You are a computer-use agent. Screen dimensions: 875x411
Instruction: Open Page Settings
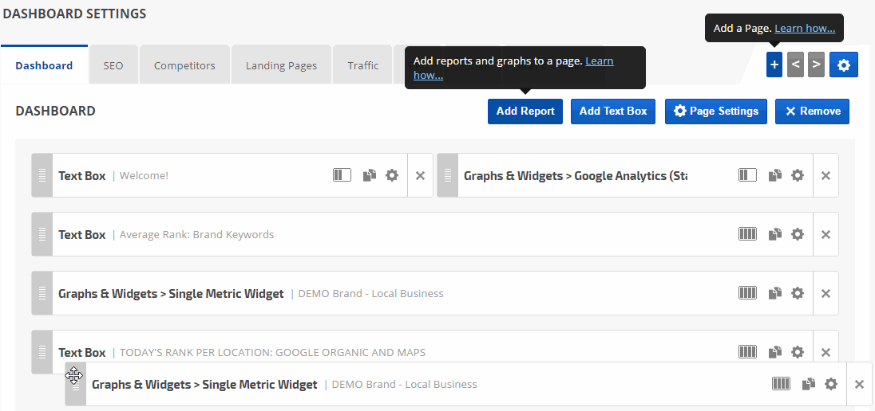[x=716, y=112]
